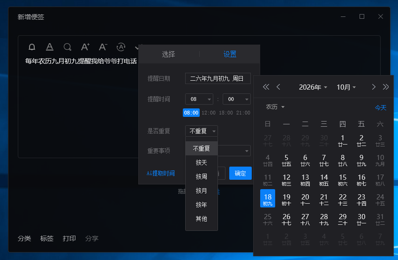Image resolution: width=398 pixels, height=260 pixels.
Task: Open 标签 at note bottom
Action: 47,238
